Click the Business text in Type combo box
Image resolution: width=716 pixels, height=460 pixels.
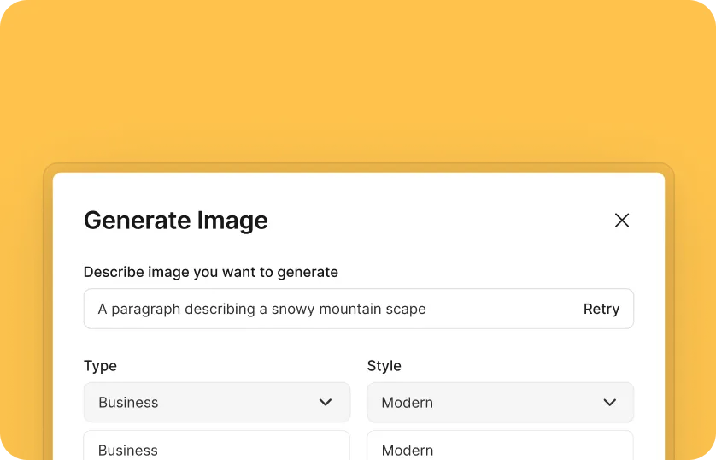click(x=128, y=402)
